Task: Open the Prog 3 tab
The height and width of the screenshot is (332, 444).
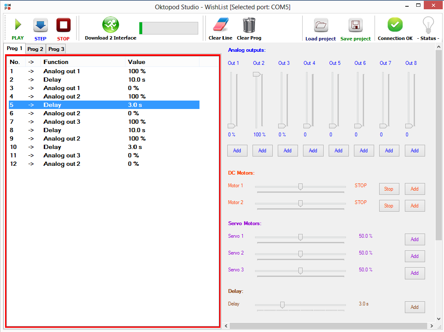Action: tap(56, 49)
